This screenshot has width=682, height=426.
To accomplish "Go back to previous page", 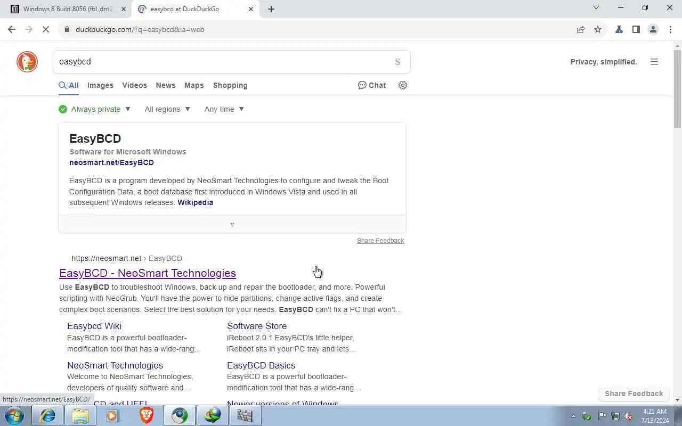I will pyautogui.click(x=12, y=29).
